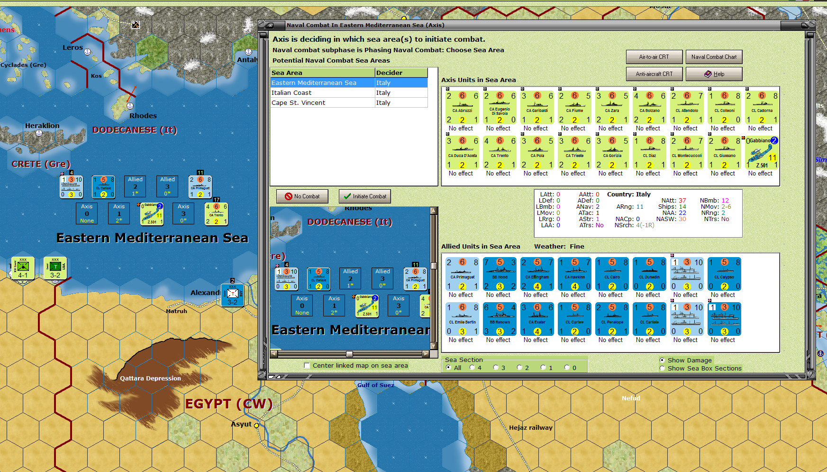Screen dimensions: 827x472
Task: Click the Initiate Combat button
Action: pos(365,196)
